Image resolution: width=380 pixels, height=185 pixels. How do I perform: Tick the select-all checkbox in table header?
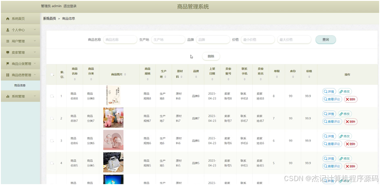tap(52, 74)
